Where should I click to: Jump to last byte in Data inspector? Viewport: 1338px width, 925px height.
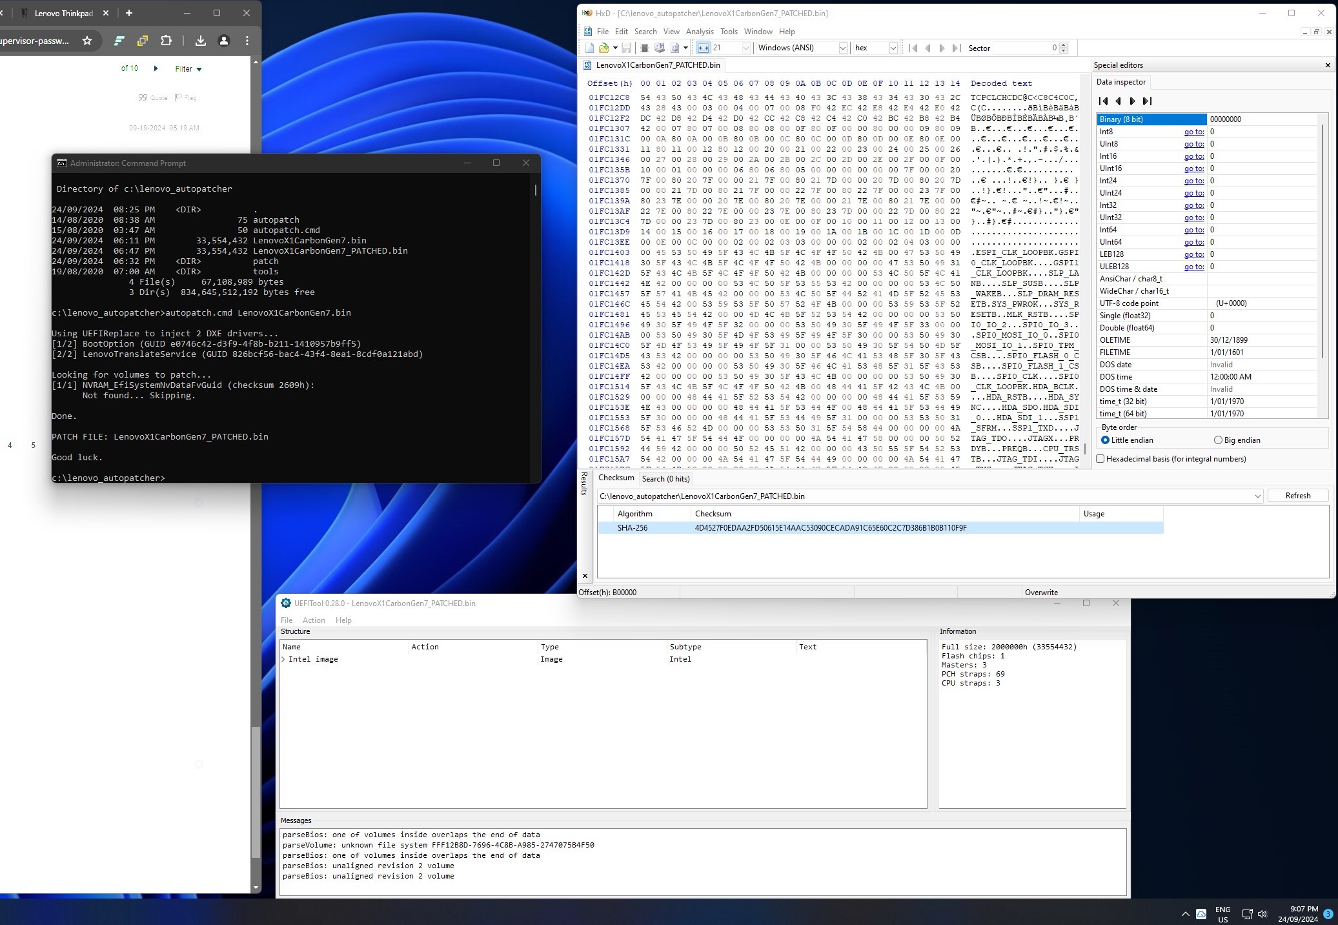[x=1147, y=101]
